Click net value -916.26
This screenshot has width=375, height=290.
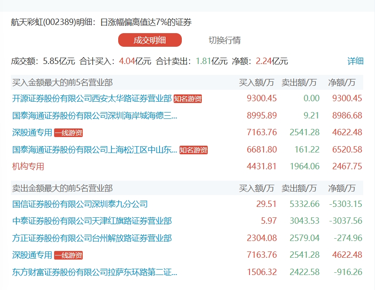click(348, 272)
